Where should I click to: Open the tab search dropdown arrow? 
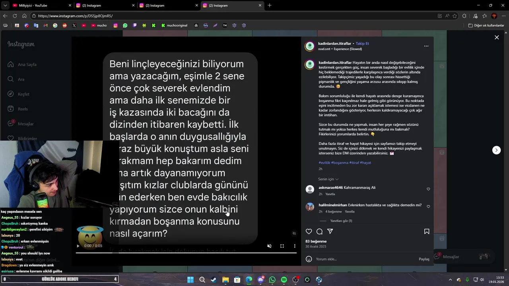click(4, 5)
